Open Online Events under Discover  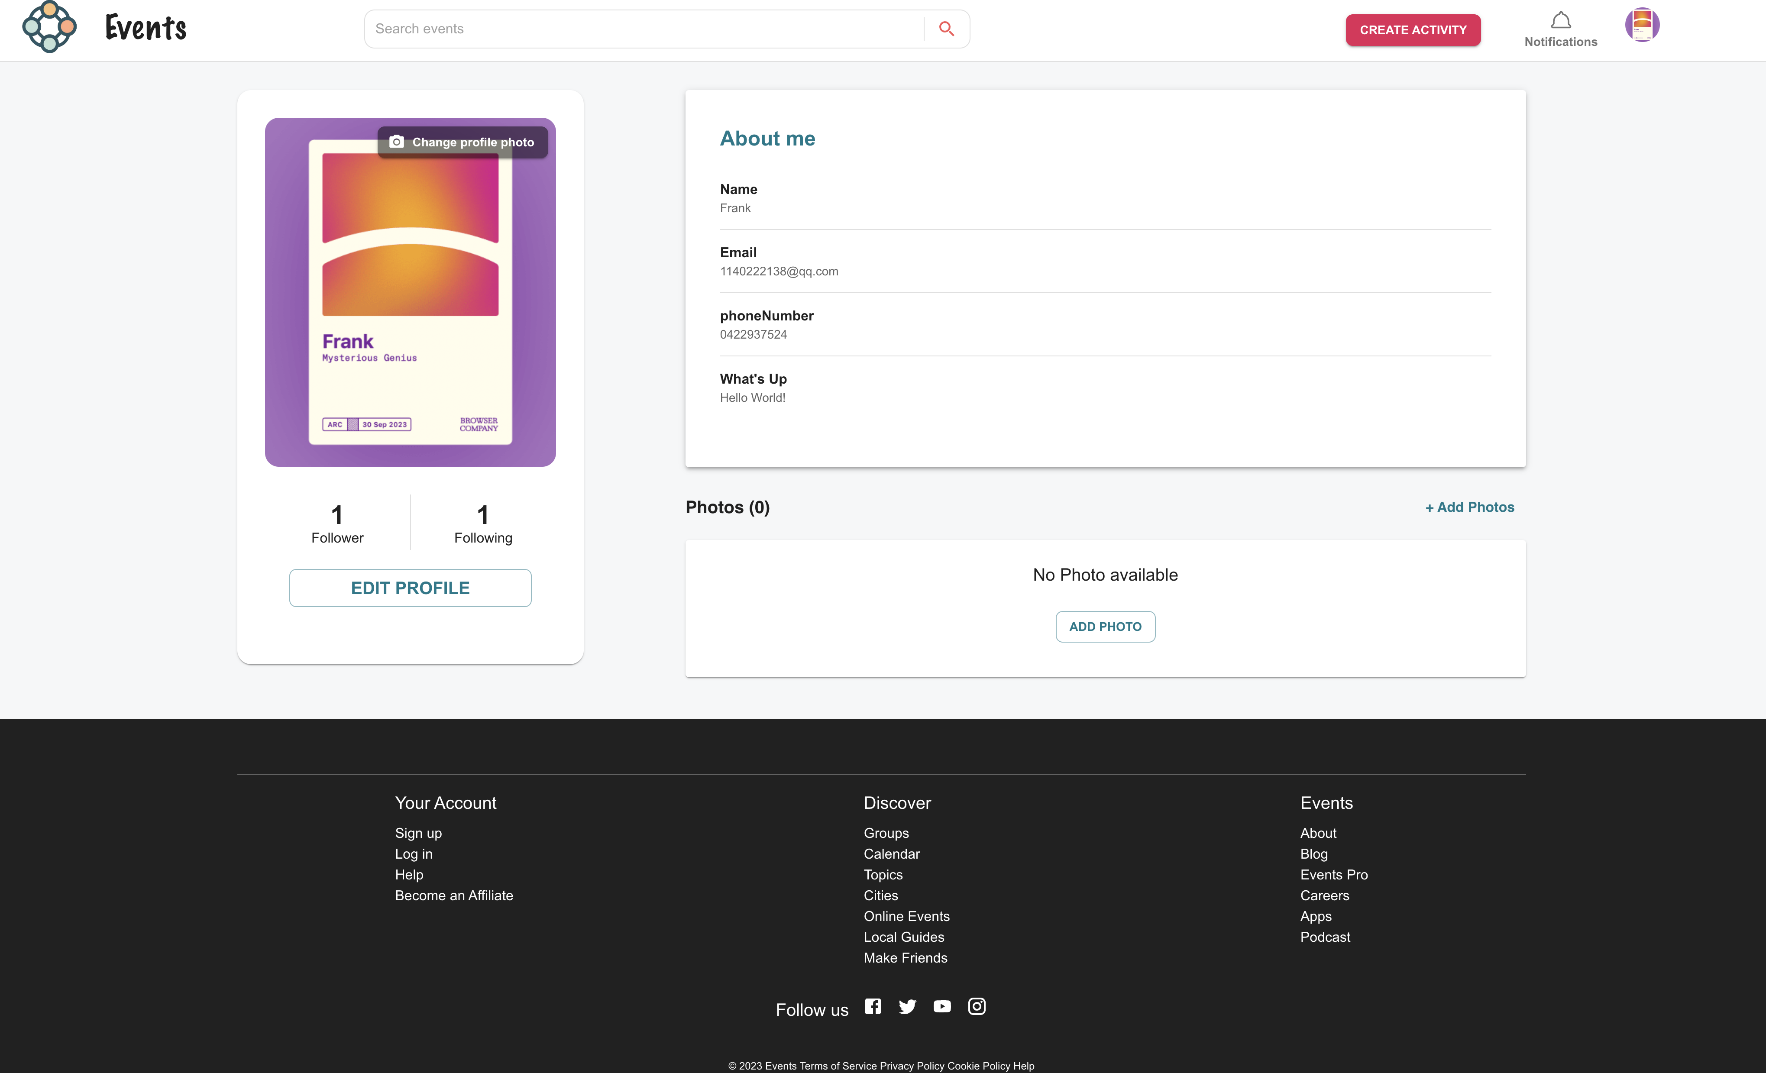(x=906, y=916)
